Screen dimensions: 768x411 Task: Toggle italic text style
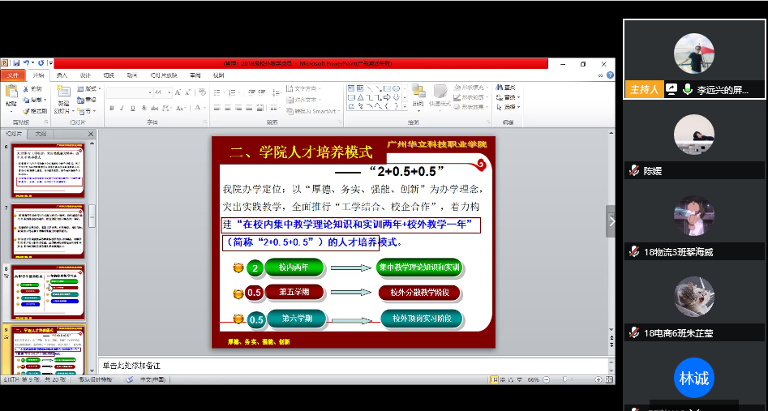[122, 108]
